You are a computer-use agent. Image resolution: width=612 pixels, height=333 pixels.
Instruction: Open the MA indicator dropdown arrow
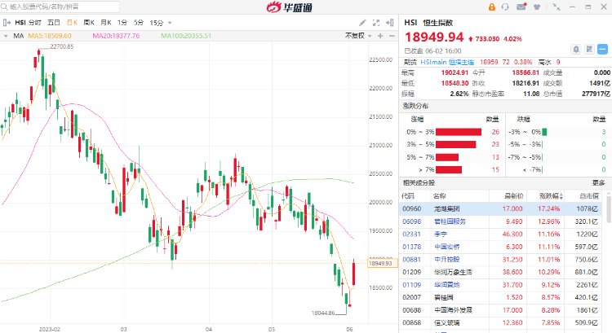click(6, 36)
